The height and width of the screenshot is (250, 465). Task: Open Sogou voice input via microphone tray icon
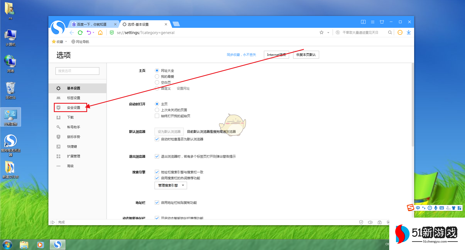point(436,208)
